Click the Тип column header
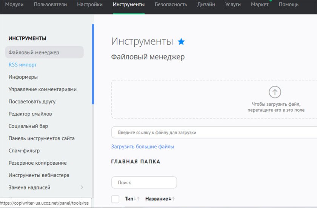Viewport: 317px width, 208px height. pyautogui.click(x=129, y=199)
